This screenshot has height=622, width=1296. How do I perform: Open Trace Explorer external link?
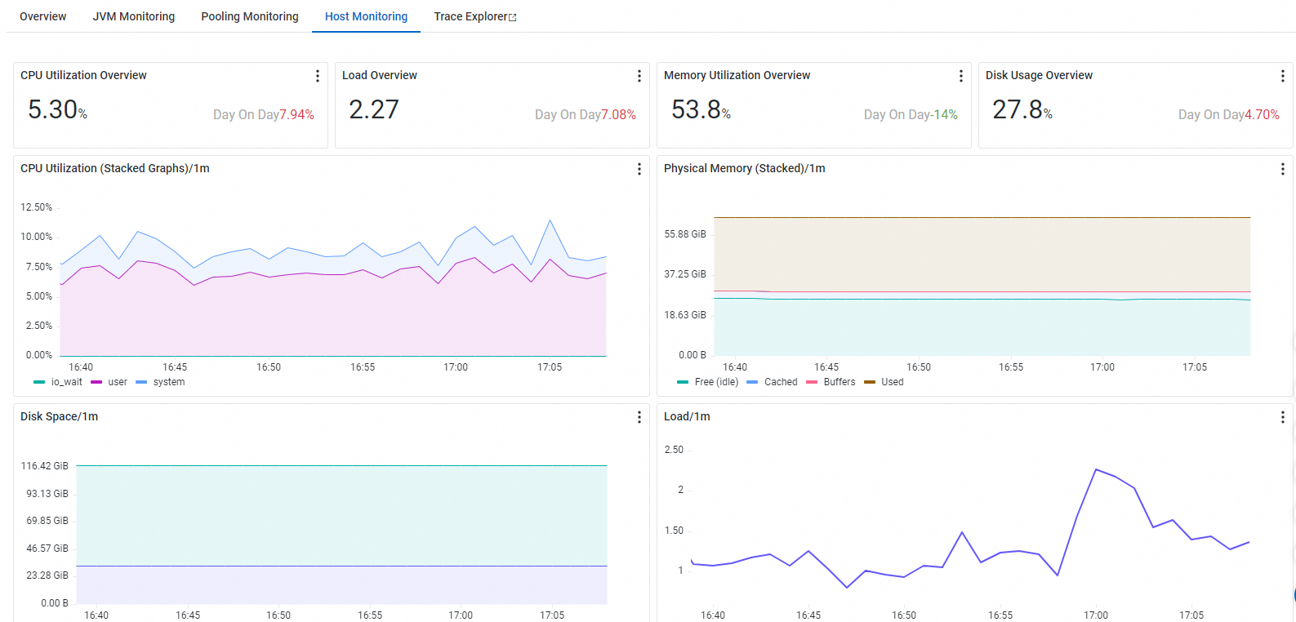tap(474, 16)
